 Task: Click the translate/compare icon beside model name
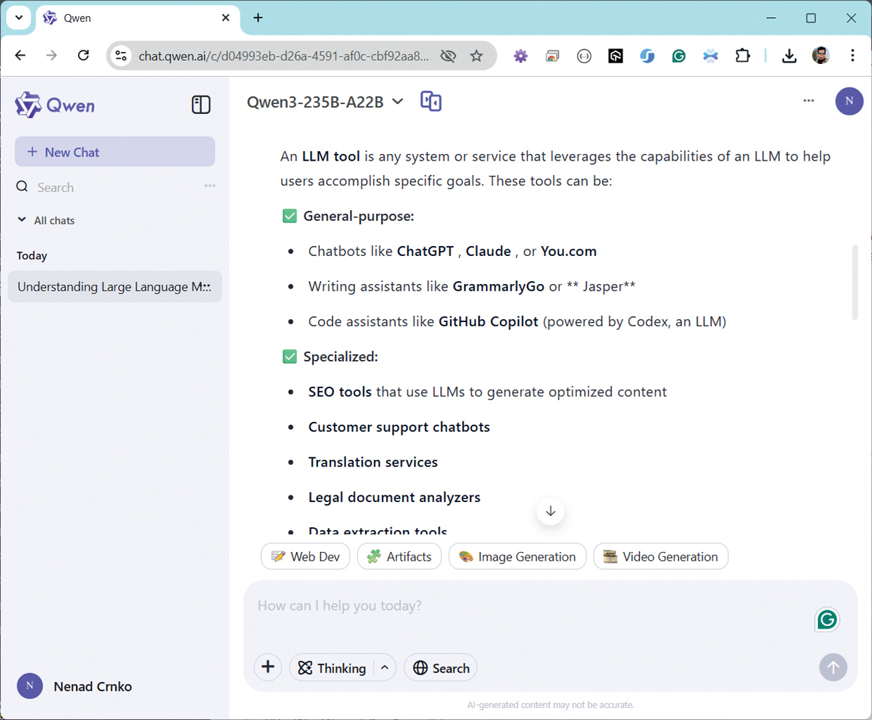(x=431, y=101)
